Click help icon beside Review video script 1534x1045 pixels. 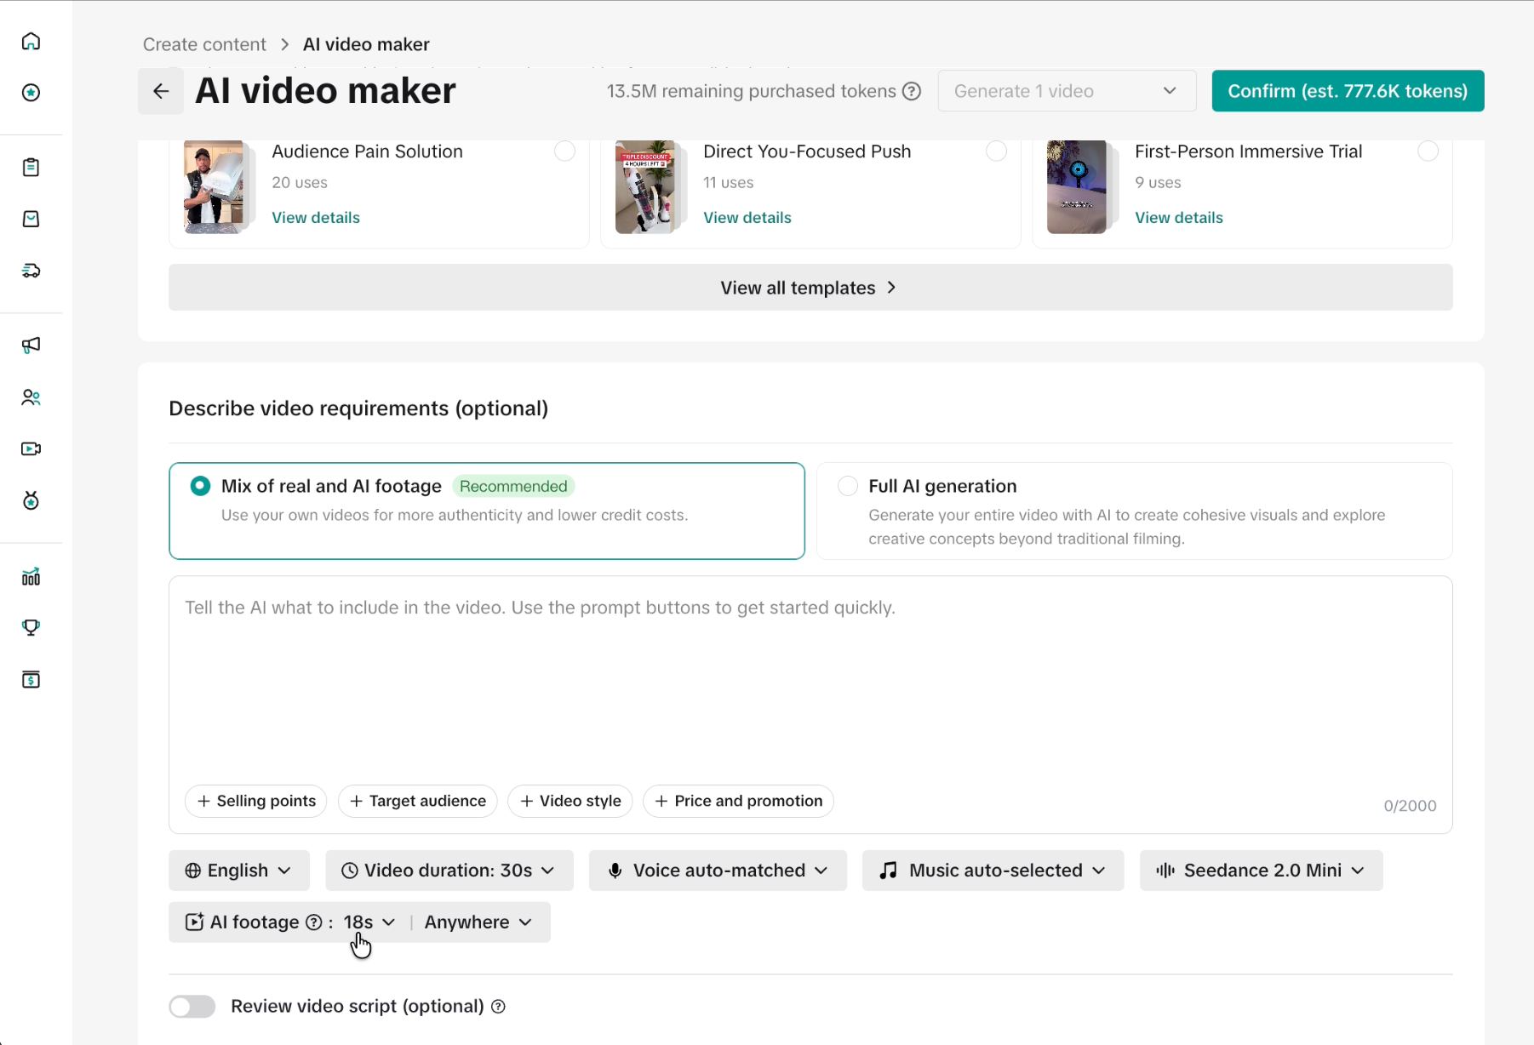coord(499,1007)
